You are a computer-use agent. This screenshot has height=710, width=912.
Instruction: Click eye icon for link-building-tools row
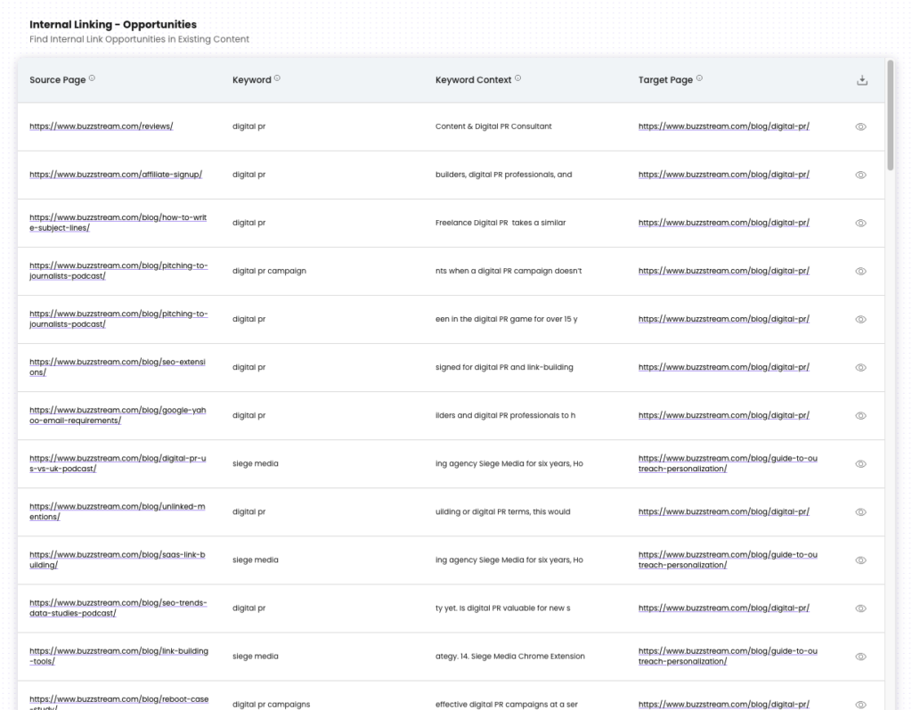tap(860, 656)
